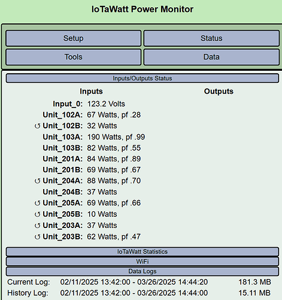Select the Current Log label

click(29, 282)
